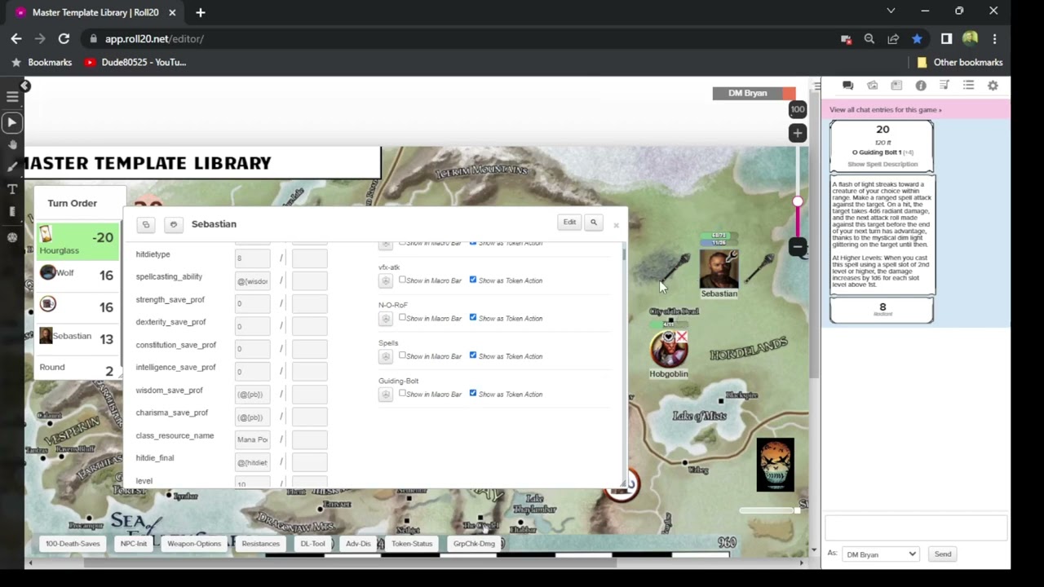Select the Ruler measure tool
The height and width of the screenshot is (587, 1044).
tap(12, 211)
